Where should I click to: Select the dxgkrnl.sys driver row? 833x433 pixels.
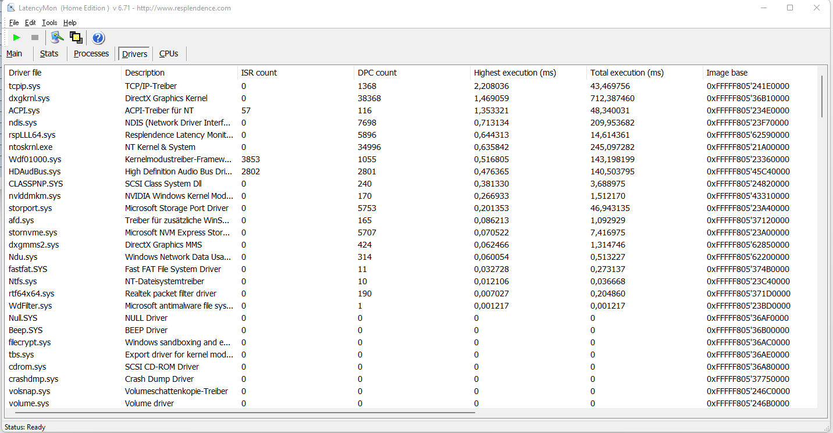tap(29, 98)
